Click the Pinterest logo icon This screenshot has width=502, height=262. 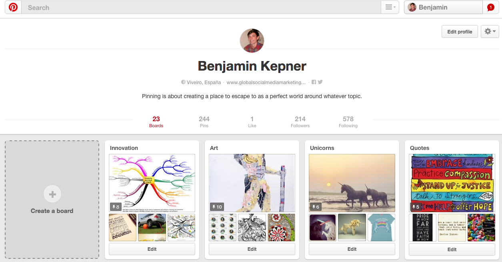13,7
